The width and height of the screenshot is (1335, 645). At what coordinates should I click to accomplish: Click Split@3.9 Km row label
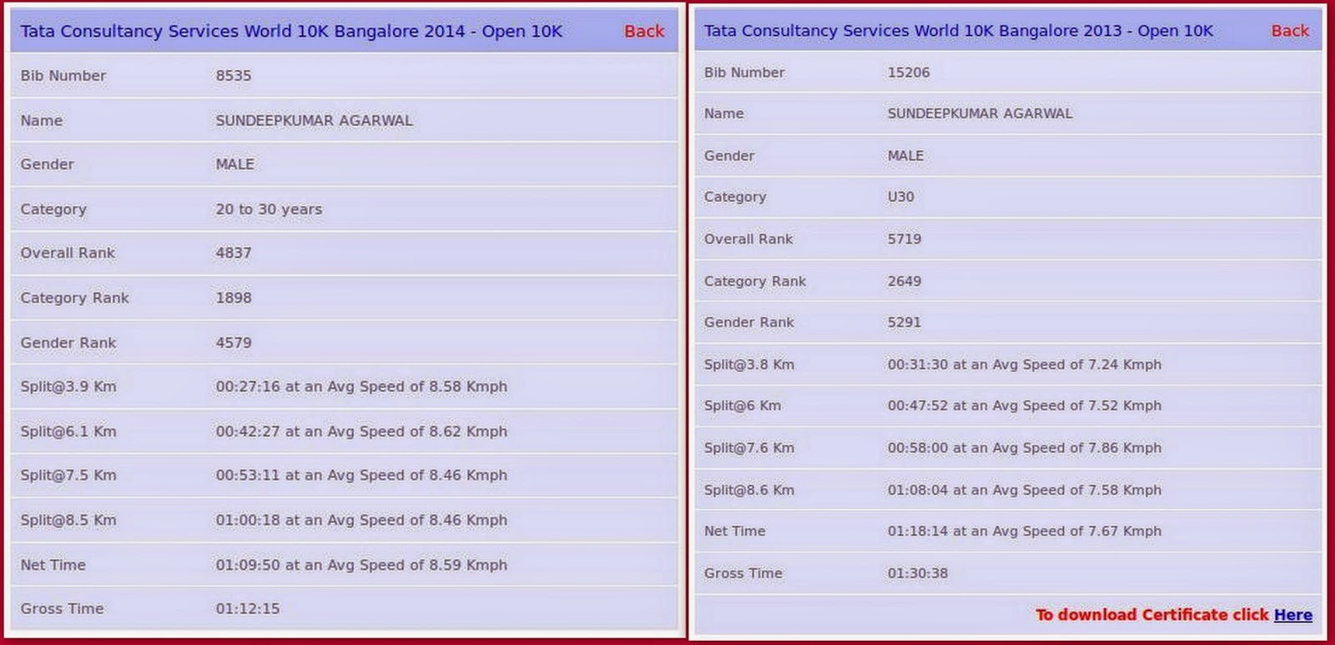pyautogui.click(x=68, y=386)
